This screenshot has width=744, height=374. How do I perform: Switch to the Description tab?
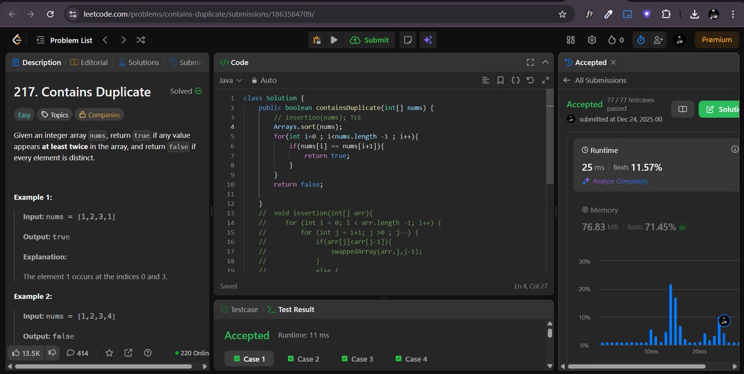(37, 63)
